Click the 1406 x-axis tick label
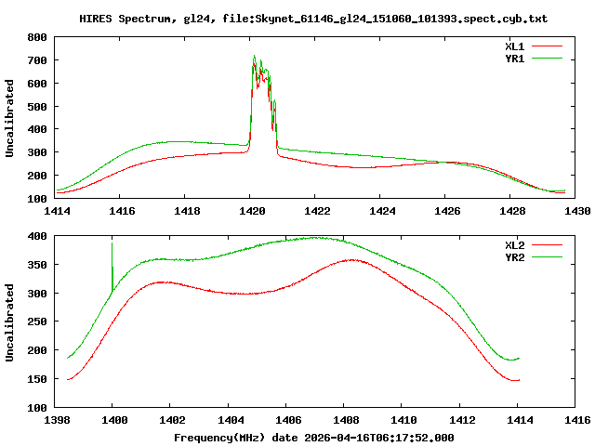Screen dimensions: 595x446 [x=288, y=420]
